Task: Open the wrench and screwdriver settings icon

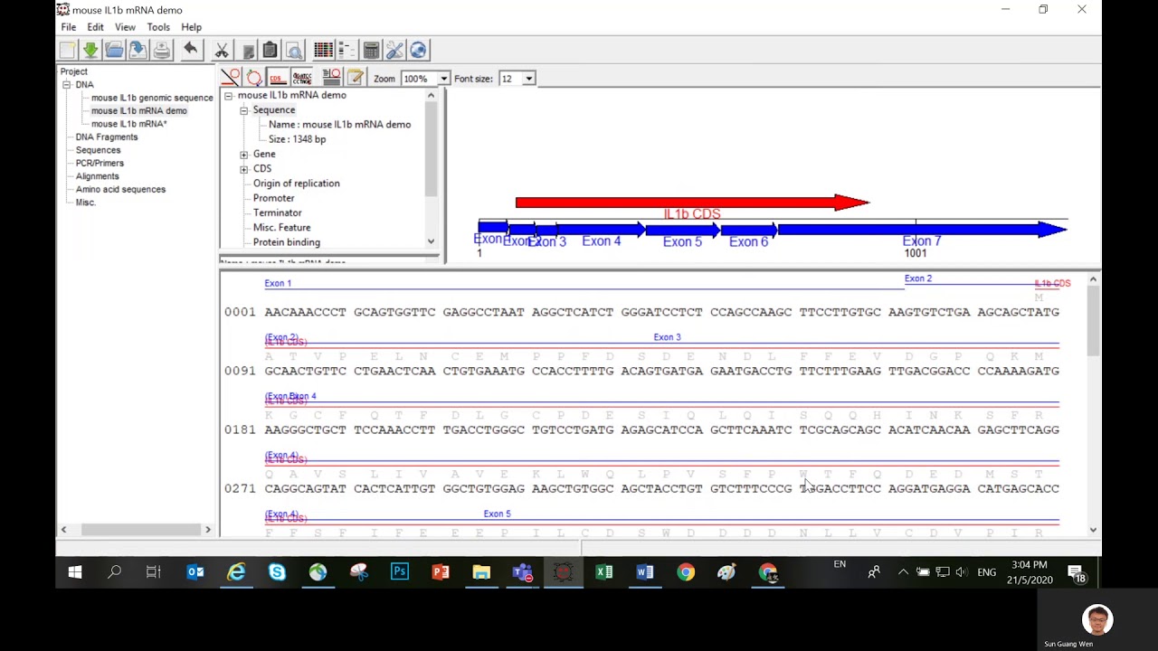Action: (x=394, y=50)
